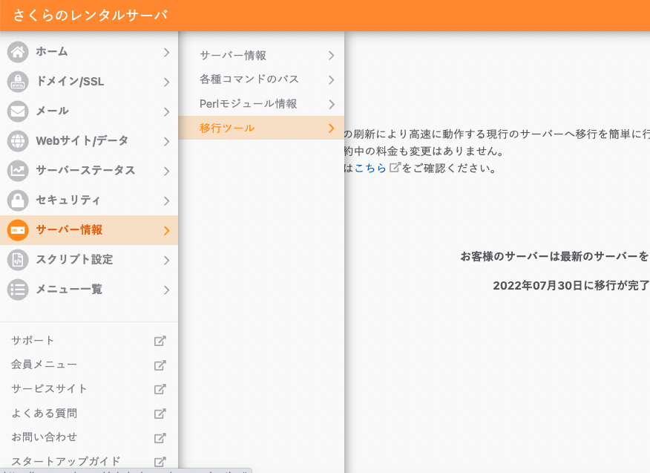Open サーバー情報 submenu item

pyautogui.click(x=261, y=55)
